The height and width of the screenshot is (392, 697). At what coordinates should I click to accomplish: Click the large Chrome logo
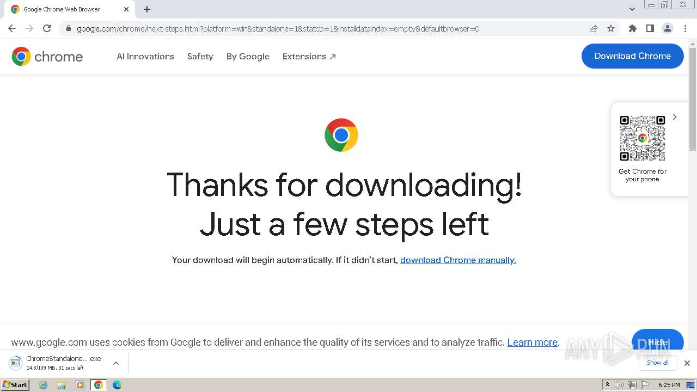point(341,135)
